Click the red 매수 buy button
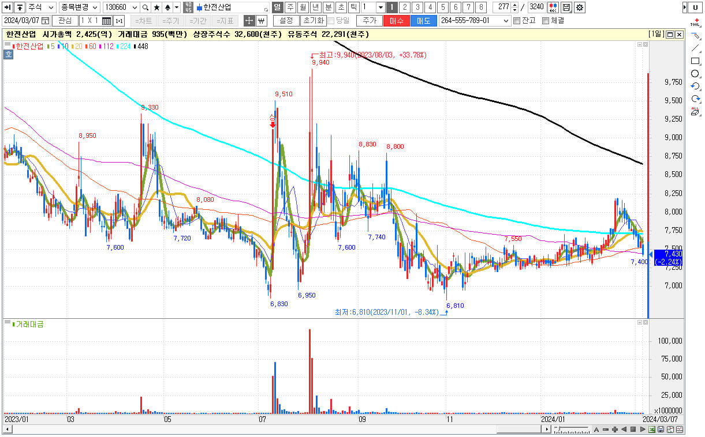This screenshot has width=705, height=437. pyautogui.click(x=396, y=21)
